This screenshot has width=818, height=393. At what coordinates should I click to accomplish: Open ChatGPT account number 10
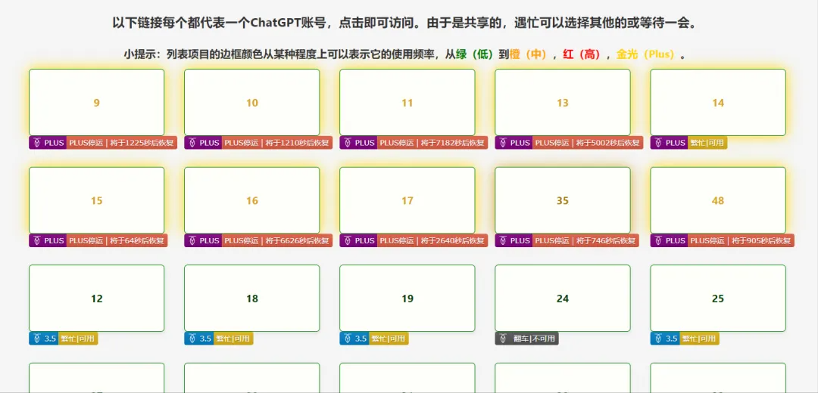click(251, 103)
